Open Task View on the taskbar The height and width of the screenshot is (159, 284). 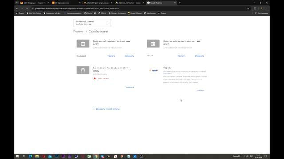point(24,156)
